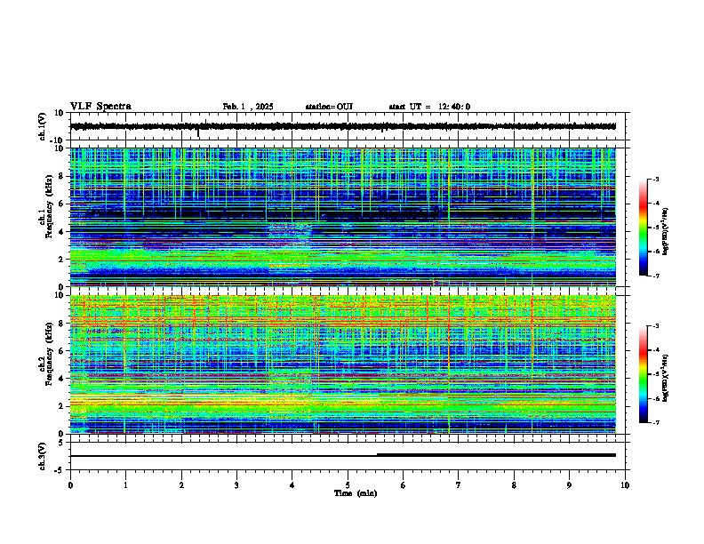Click the ch.1 frequency spectrogram panel

348,217
